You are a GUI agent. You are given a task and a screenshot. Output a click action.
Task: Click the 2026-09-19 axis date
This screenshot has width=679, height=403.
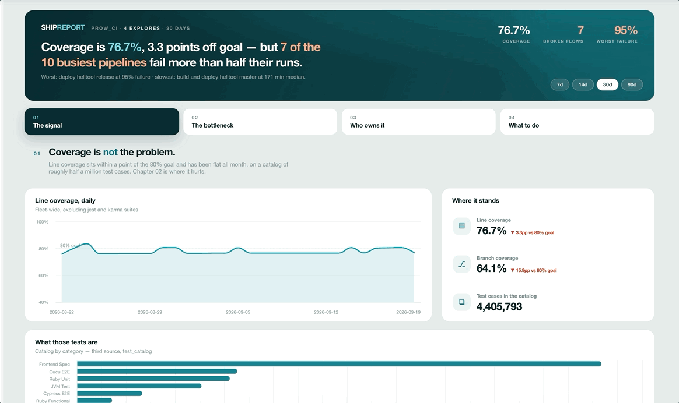point(408,312)
